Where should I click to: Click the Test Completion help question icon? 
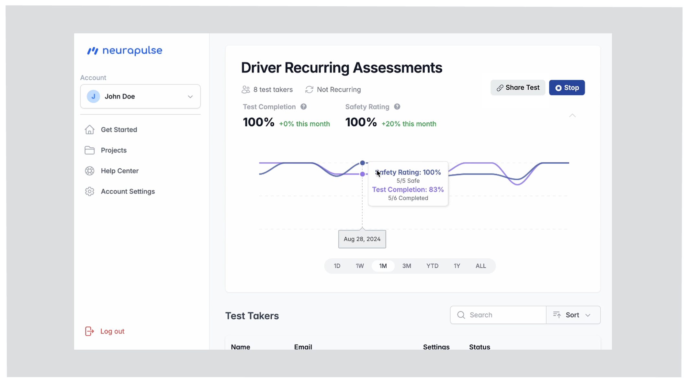click(303, 107)
